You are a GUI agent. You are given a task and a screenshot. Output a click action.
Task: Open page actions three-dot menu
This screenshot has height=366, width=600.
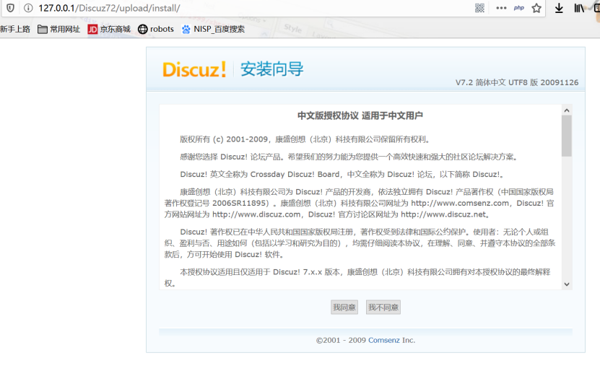click(x=501, y=8)
